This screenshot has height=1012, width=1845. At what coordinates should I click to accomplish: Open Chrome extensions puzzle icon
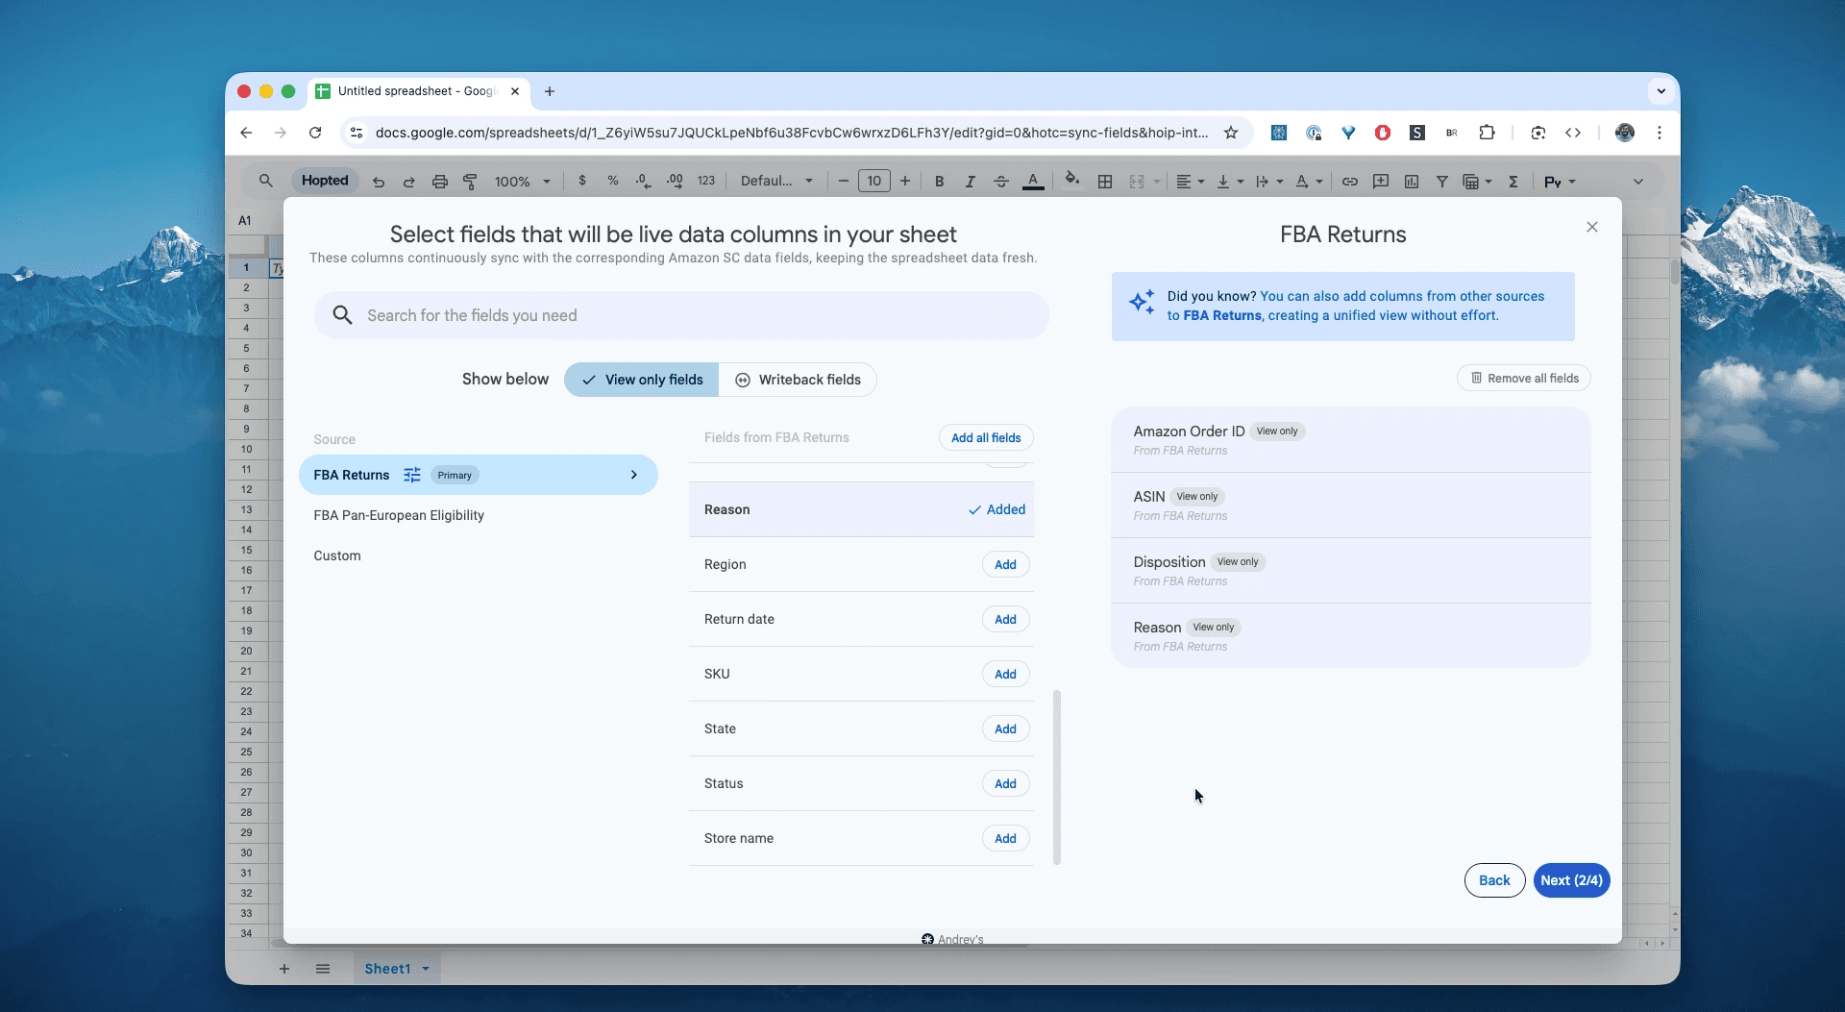point(1487,133)
